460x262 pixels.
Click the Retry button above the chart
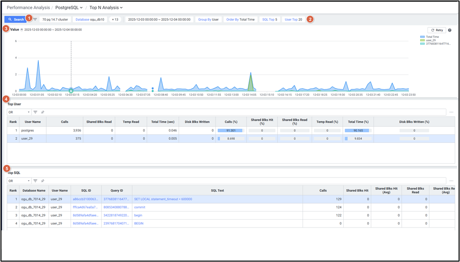[x=436, y=30]
